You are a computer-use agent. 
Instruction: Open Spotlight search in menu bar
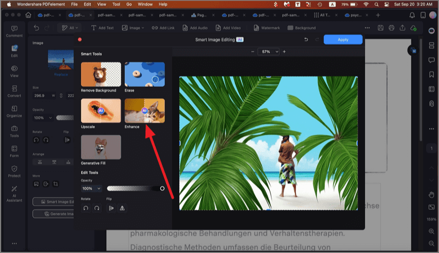(x=377, y=4)
